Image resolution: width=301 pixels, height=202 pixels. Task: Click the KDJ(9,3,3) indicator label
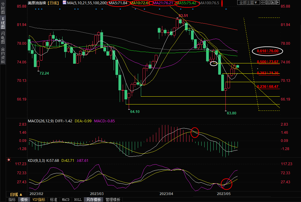tap(37, 161)
